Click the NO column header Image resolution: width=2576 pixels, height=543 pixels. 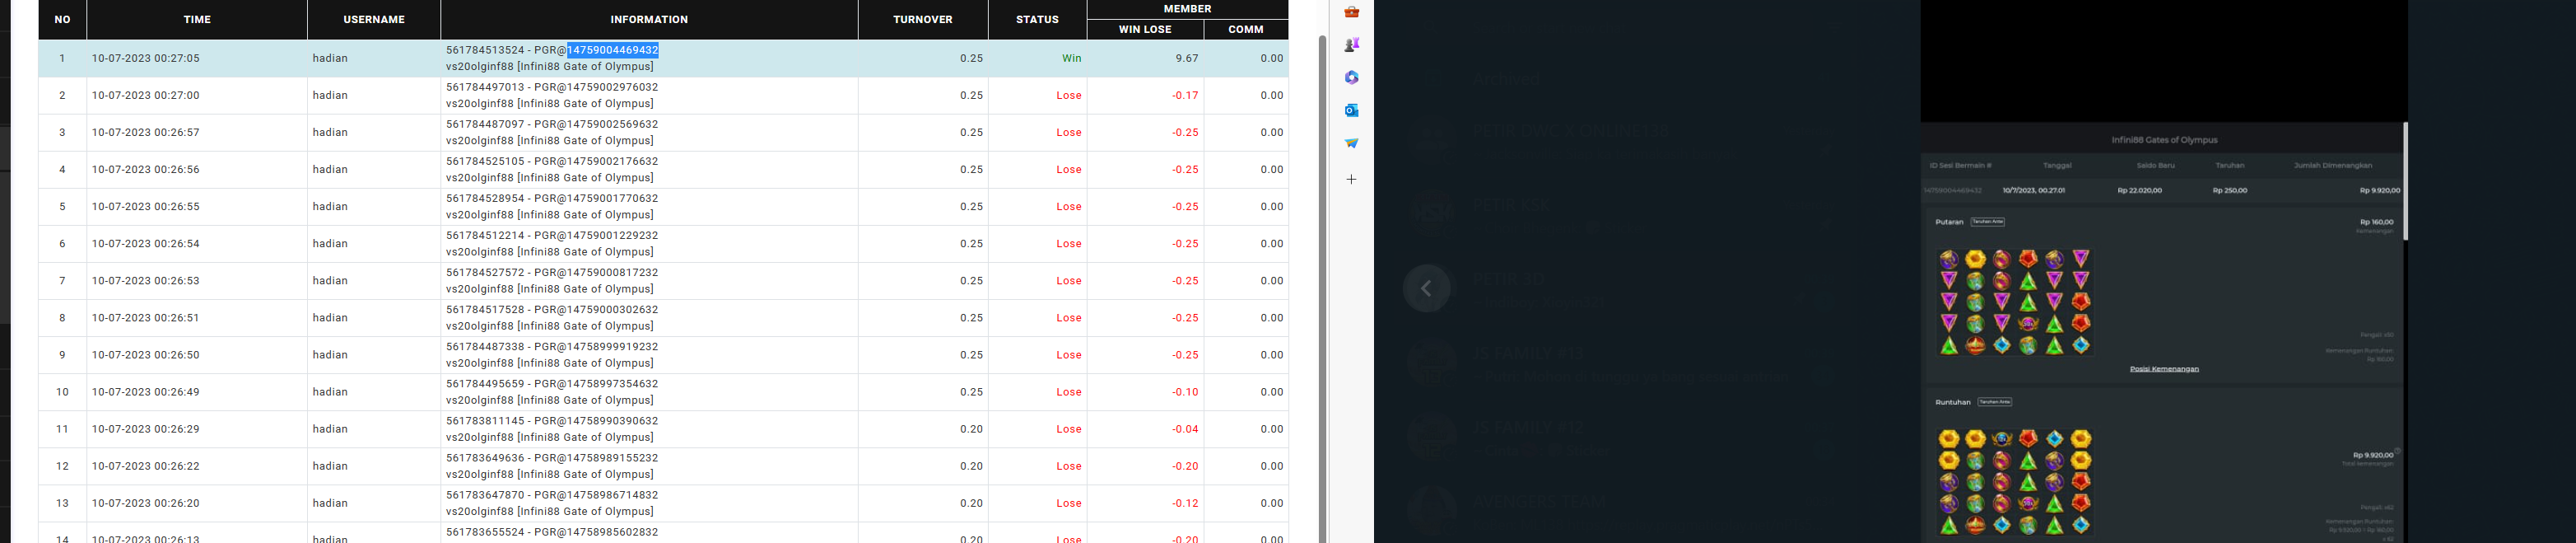point(63,19)
